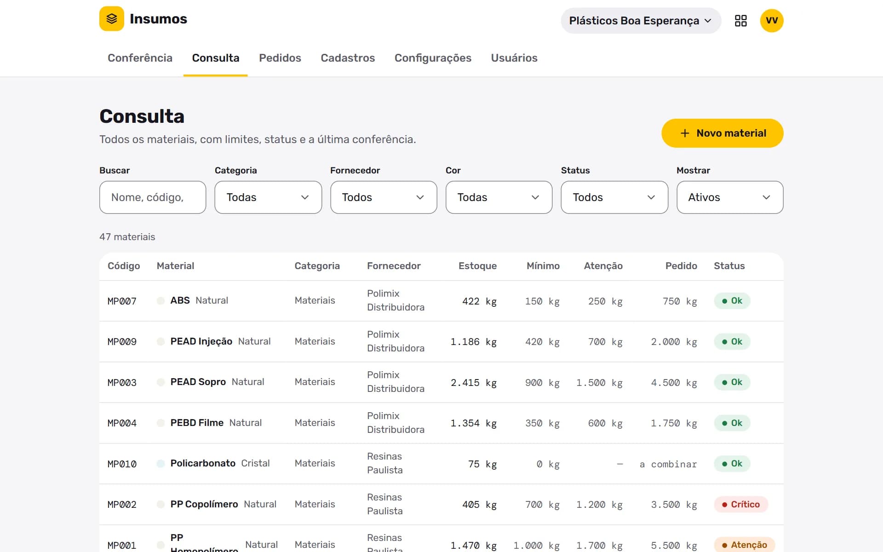Click the Ok status badge for MP007
This screenshot has width=883, height=552.
coord(732,301)
